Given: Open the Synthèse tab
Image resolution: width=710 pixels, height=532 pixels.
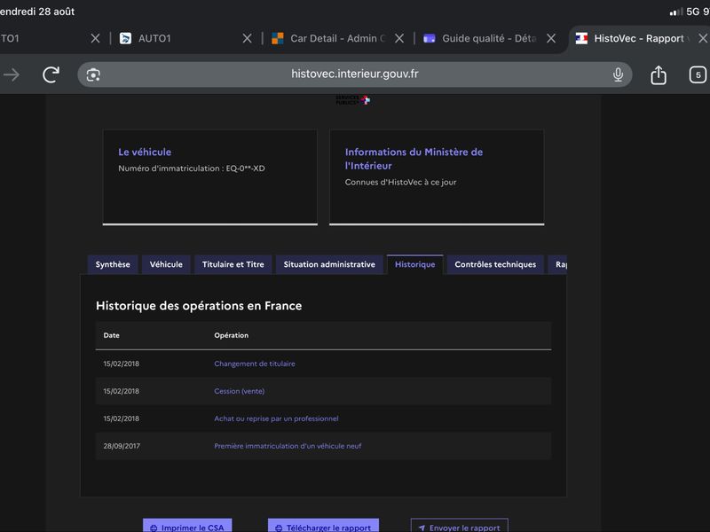Looking at the screenshot, I should pos(113,264).
